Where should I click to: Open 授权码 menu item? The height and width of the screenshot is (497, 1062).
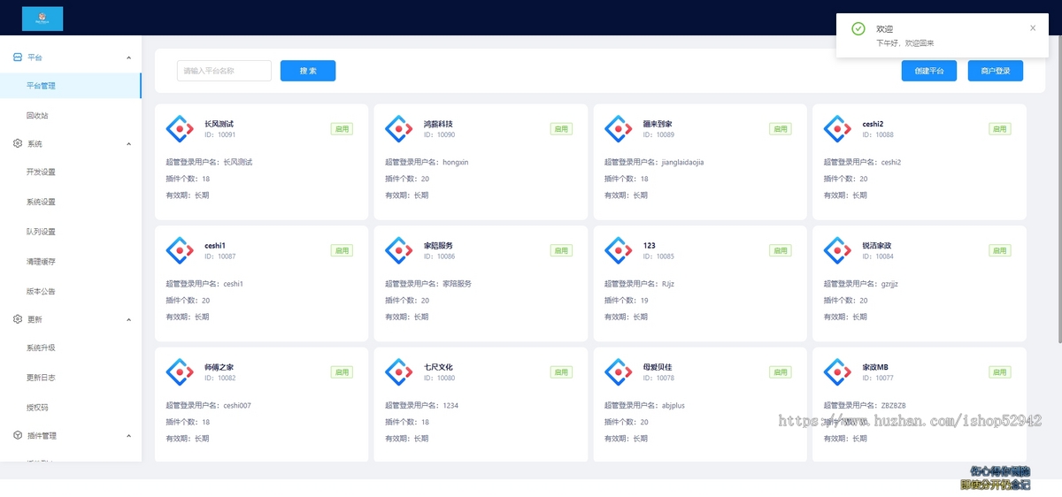(71, 407)
